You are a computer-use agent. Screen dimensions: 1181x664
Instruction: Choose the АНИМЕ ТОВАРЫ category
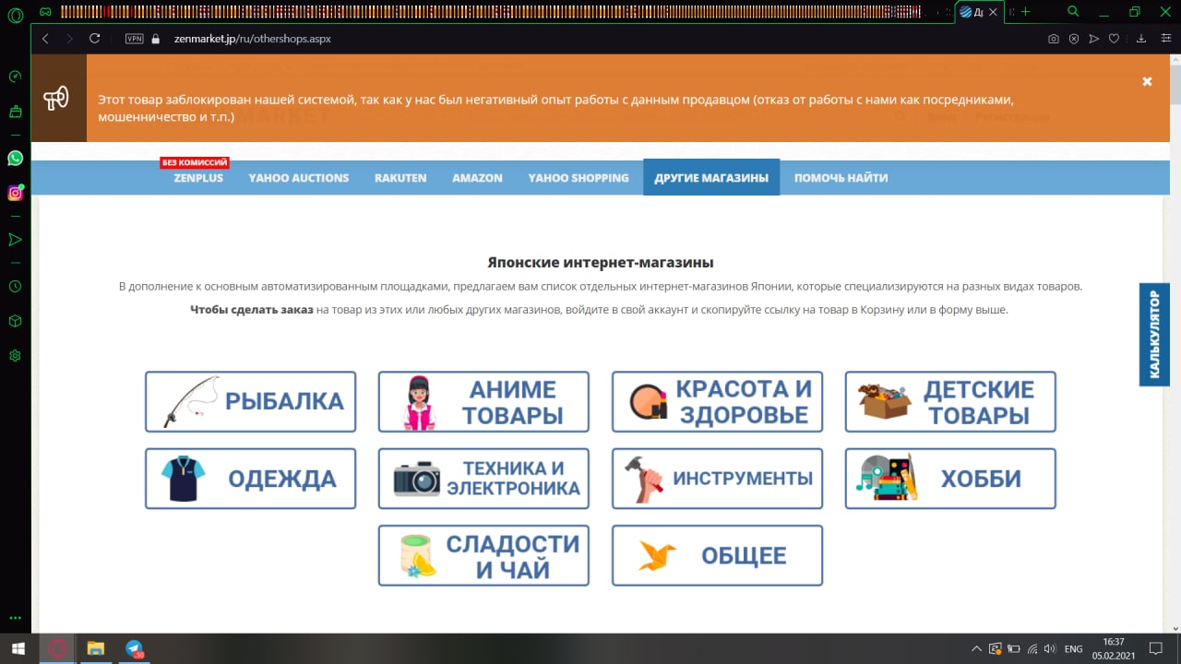point(483,401)
